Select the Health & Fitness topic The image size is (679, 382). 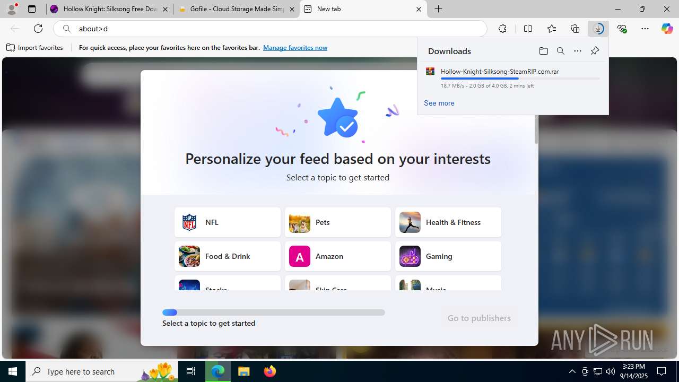point(448,222)
